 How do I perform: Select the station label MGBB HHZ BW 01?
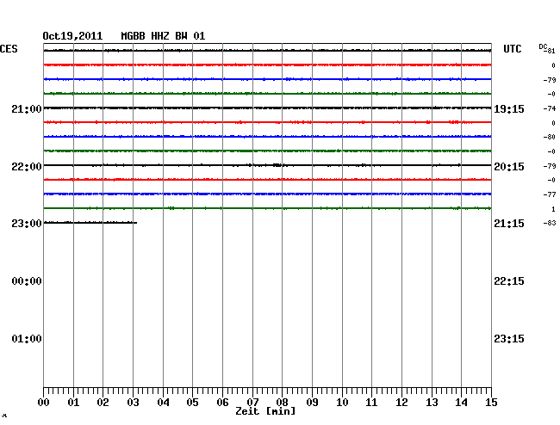[163, 36]
